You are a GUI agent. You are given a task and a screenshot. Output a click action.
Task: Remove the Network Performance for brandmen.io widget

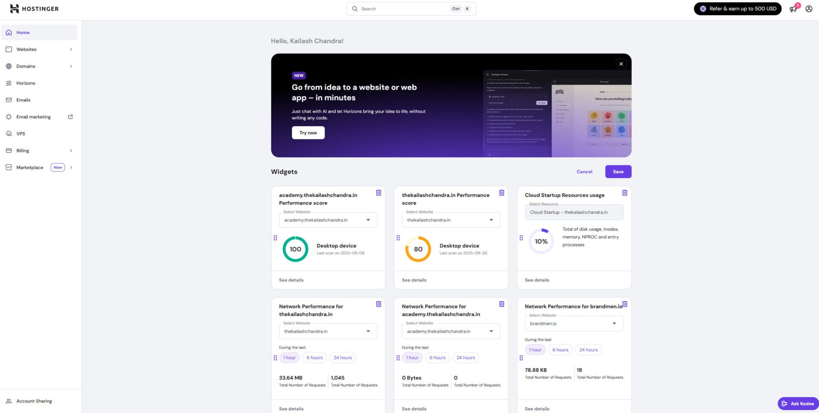click(x=624, y=304)
